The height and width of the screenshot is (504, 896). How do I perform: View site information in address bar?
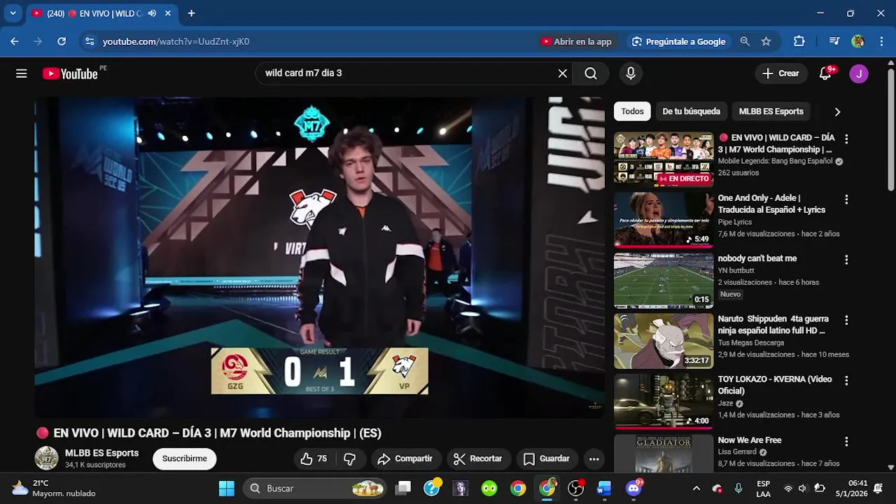[x=89, y=41]
